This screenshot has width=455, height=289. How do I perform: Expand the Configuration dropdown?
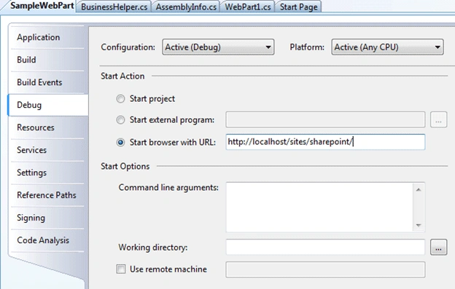click(x=218, y=47)
